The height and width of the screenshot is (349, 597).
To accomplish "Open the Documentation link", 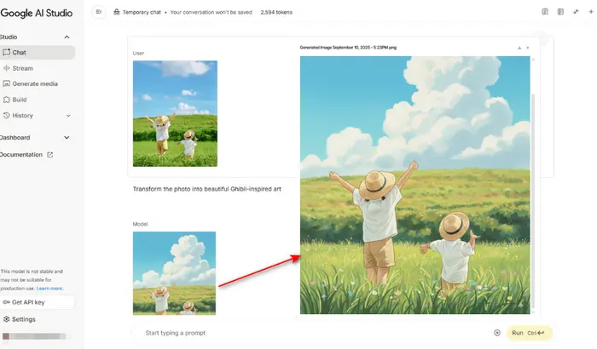I will tap(21, 155).
